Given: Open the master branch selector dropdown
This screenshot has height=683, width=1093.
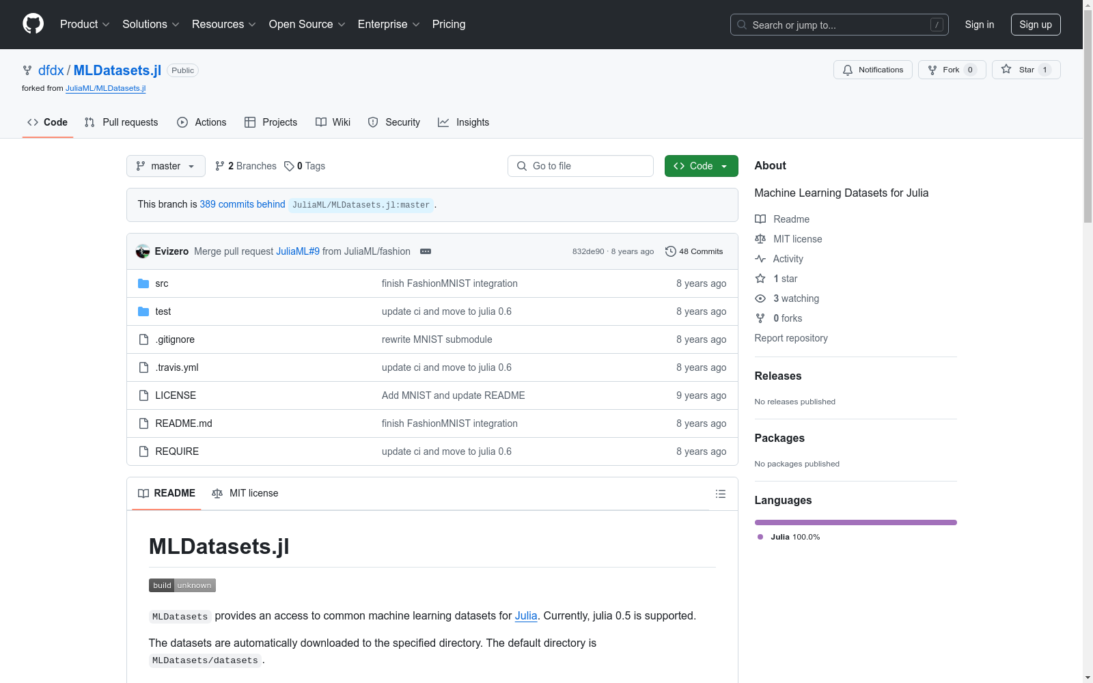Looking at the screenshot, I should click(x=166, y=166).
